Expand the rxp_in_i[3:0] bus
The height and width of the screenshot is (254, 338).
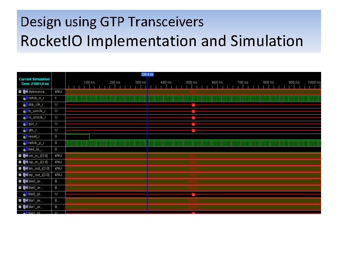click(x=20, y=162)
